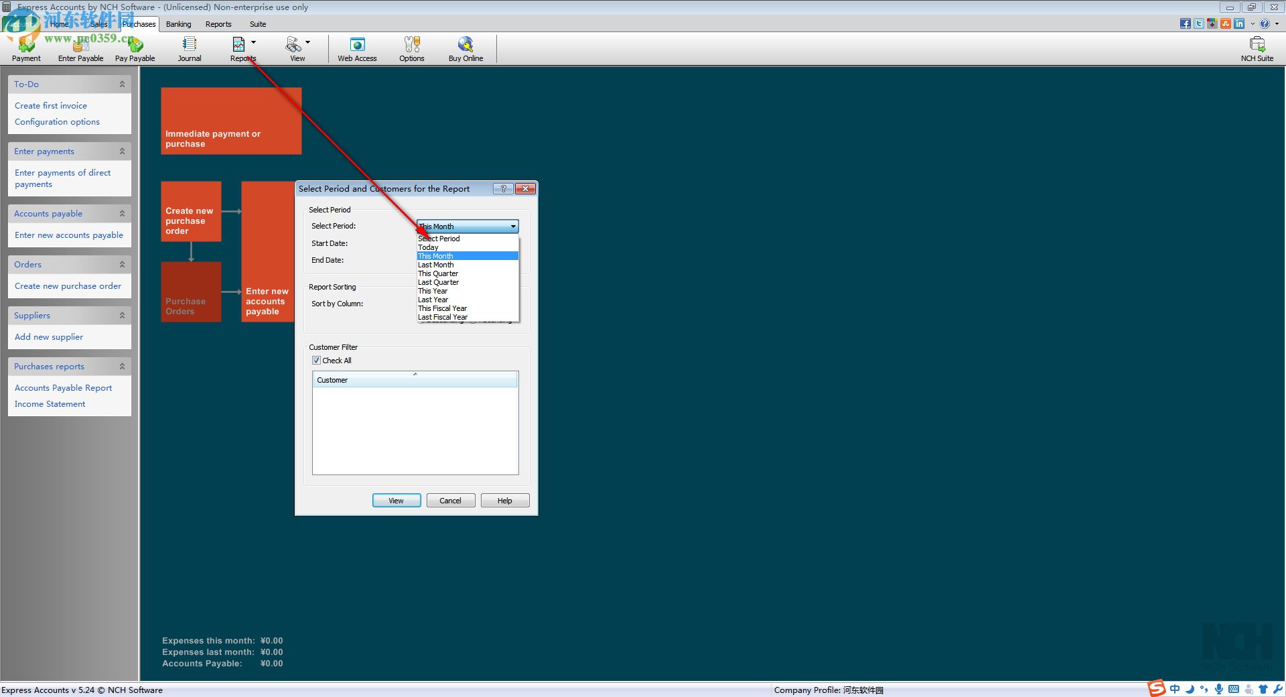This screenshot has height=697, width=1286.
Task: Choose the Select Period list entry
Action: (468, 239)
